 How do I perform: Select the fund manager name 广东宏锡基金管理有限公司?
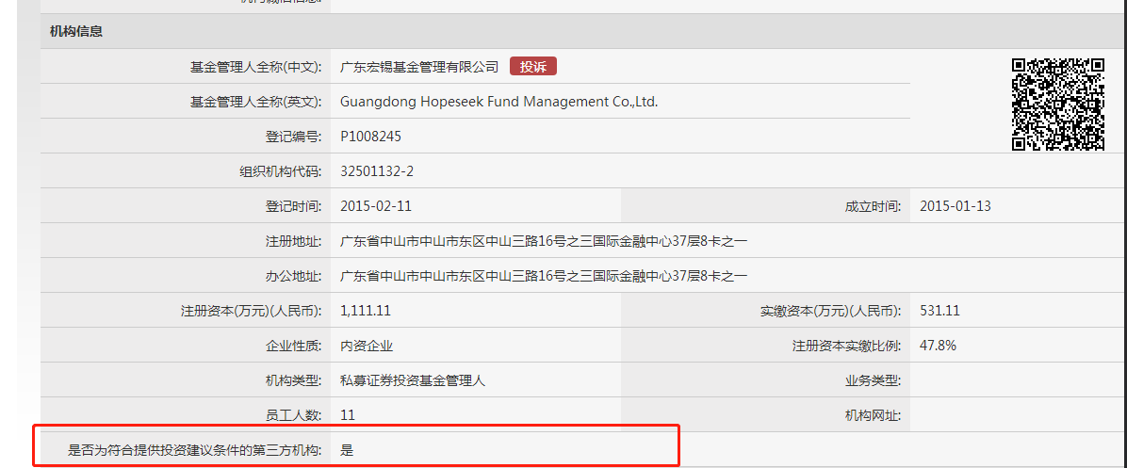pos(419,67)
